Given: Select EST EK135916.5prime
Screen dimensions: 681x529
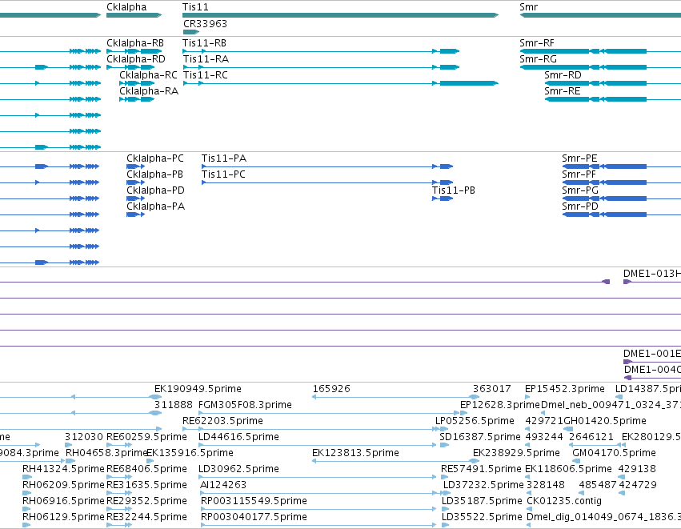Looking at the screenshot, I should click(x=190, y=453).
